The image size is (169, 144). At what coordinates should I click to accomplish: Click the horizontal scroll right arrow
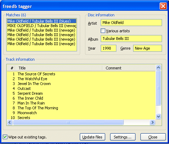click(x=152, y=122)
